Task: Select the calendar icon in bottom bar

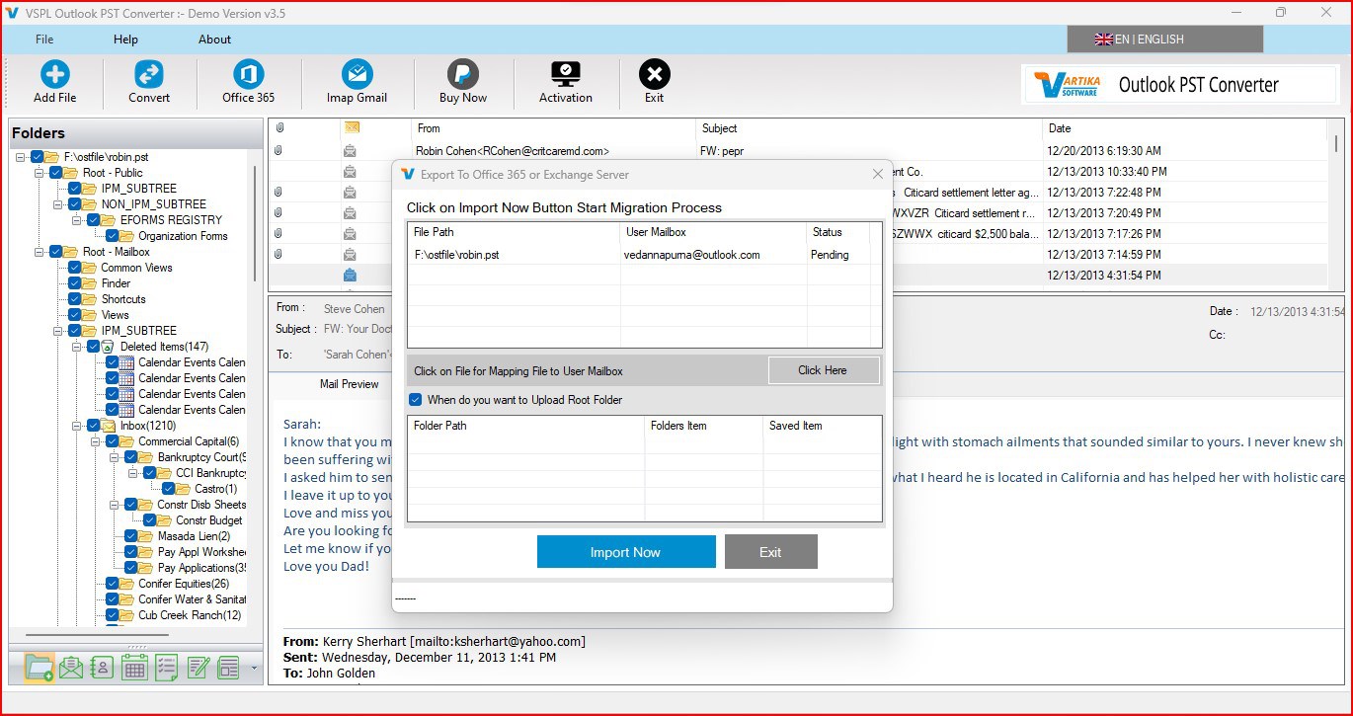Action: click(134, 668)
